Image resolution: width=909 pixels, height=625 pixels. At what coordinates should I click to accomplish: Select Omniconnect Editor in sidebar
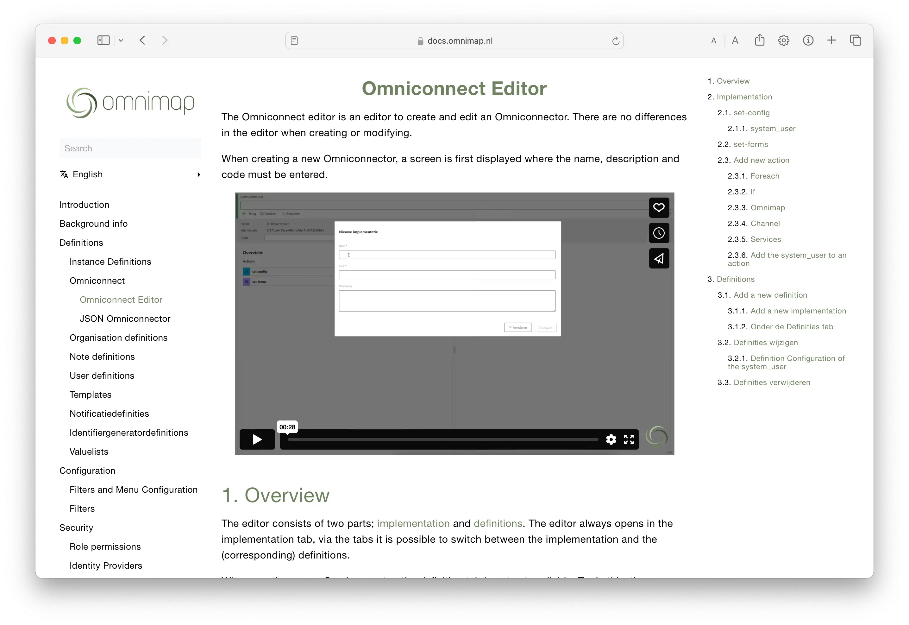click(121, 300)
